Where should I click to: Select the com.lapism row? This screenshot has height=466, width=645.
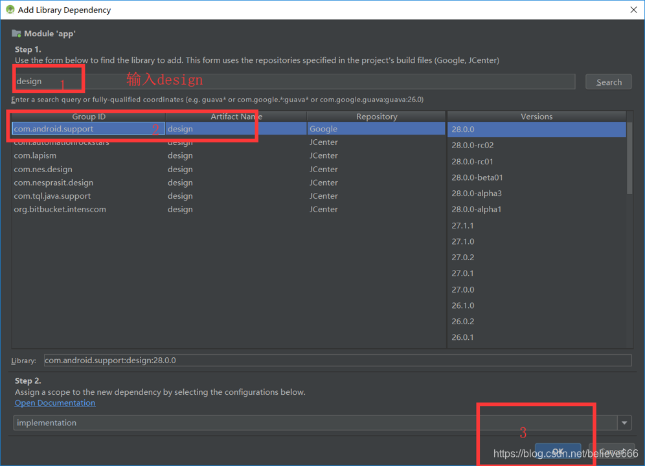pyautogui.click(x=229, y=155)
